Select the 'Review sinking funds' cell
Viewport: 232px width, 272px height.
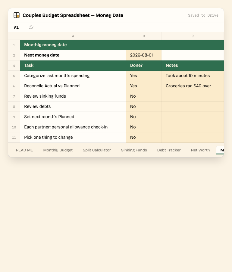[73, 96]
